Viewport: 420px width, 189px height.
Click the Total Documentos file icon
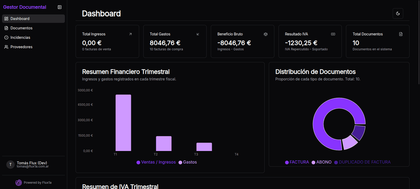point(401,34)
